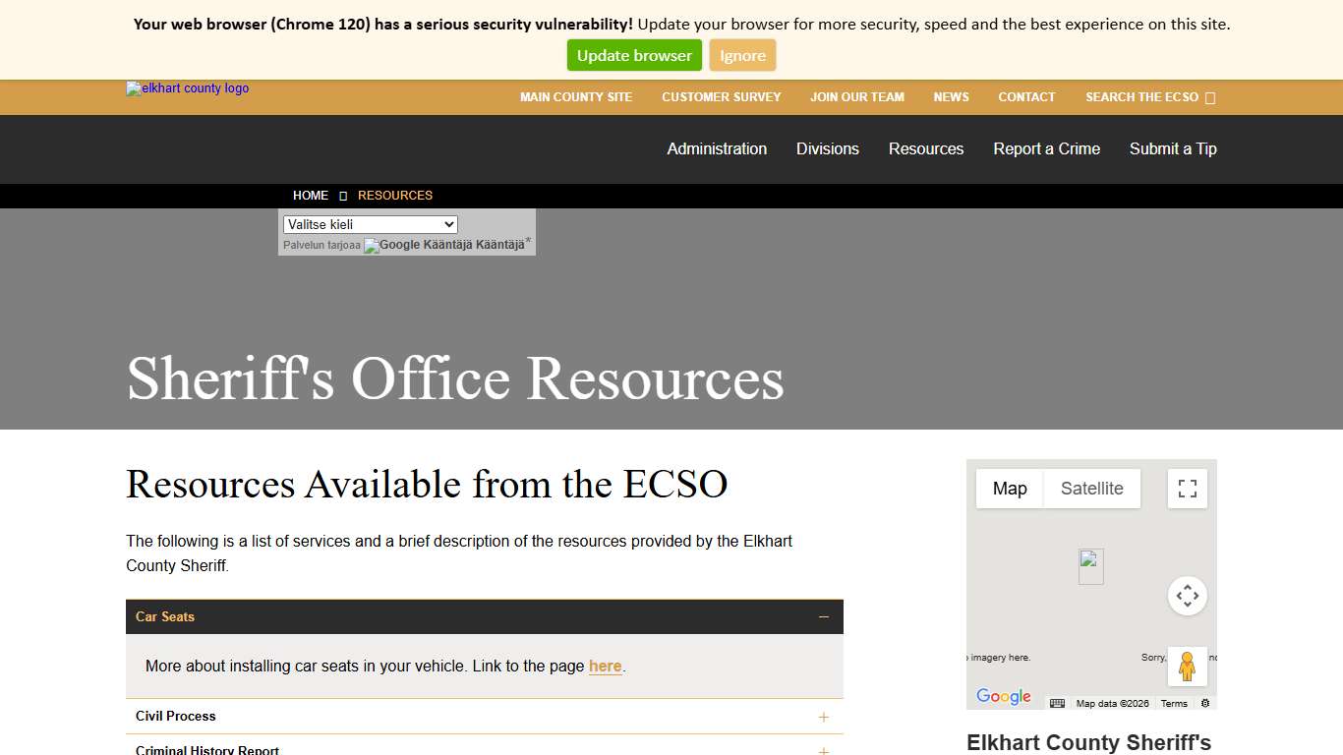Click the Google logo on the map
Screen dimensions: 1343x755
[x=1003, y=696]
